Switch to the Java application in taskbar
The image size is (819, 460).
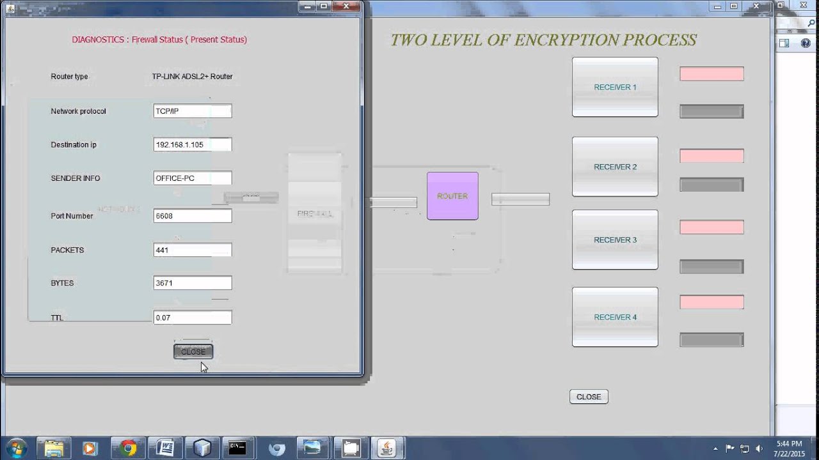[387, 448]
